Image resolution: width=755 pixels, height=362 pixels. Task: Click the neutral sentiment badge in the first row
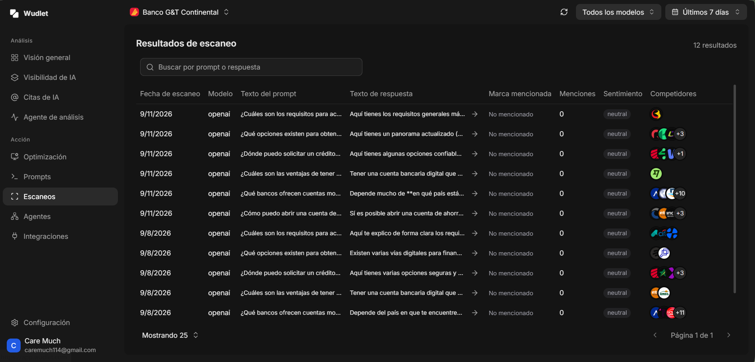617,114
